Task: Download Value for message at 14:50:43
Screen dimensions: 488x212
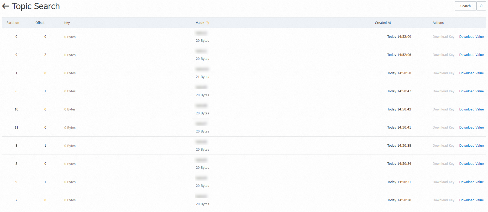Action: (471, 109)
